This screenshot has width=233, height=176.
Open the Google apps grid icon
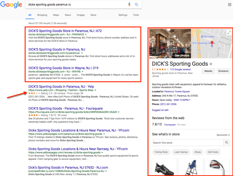point(229,5)
